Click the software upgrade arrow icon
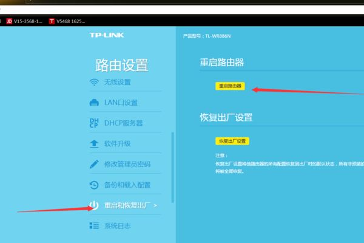The image size is (364, 243). click(94, 144)
